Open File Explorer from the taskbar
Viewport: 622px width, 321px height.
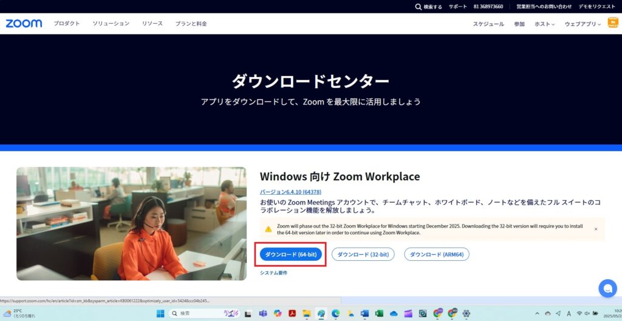click(307, 314)
